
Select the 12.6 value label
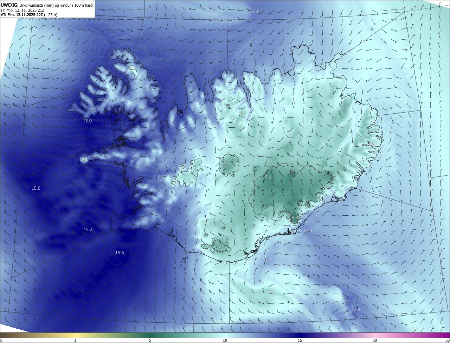point(255,12)
